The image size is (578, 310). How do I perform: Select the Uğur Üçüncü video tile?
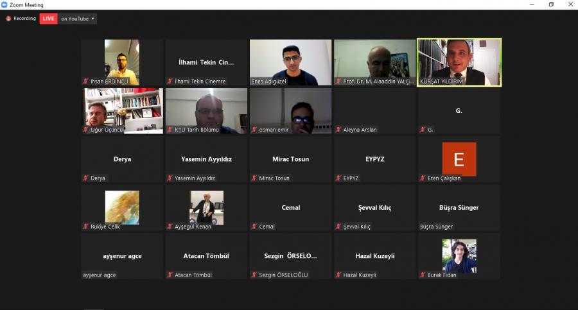click(x=122, y=111)
